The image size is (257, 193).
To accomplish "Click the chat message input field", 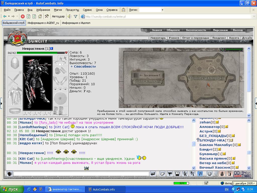I will (x=81, y=174).
